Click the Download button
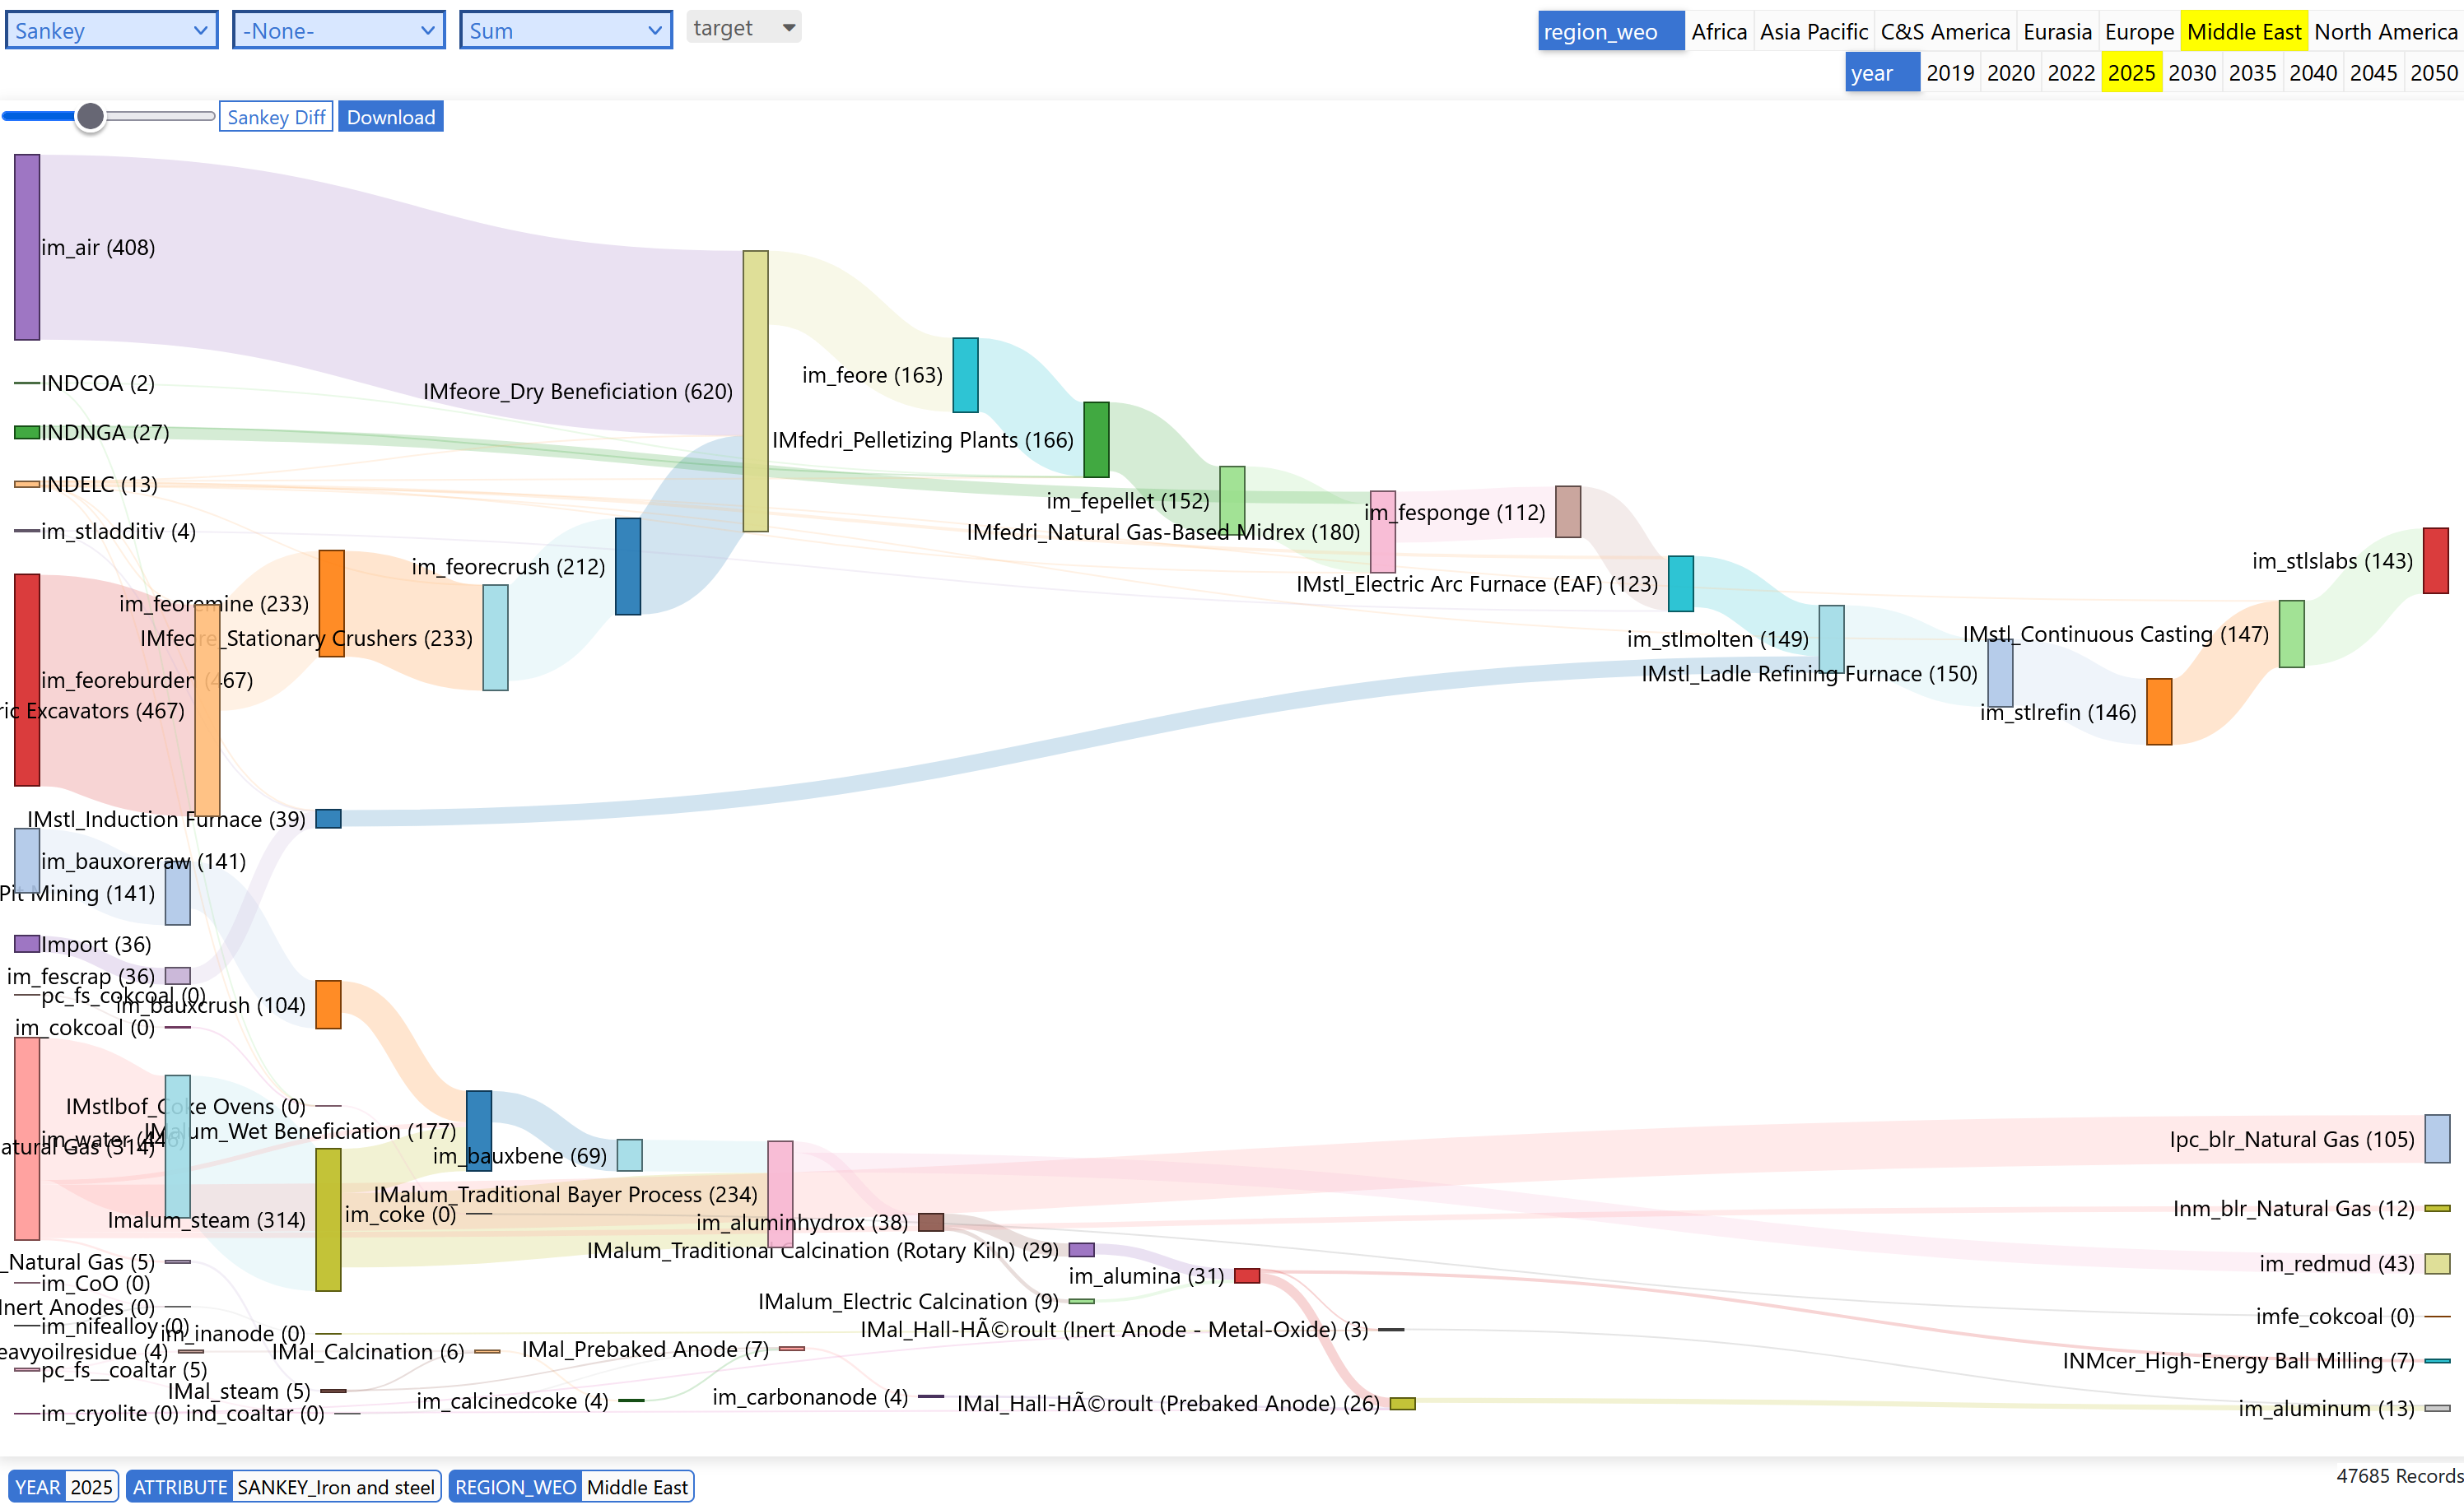 [x=391, y=117]
